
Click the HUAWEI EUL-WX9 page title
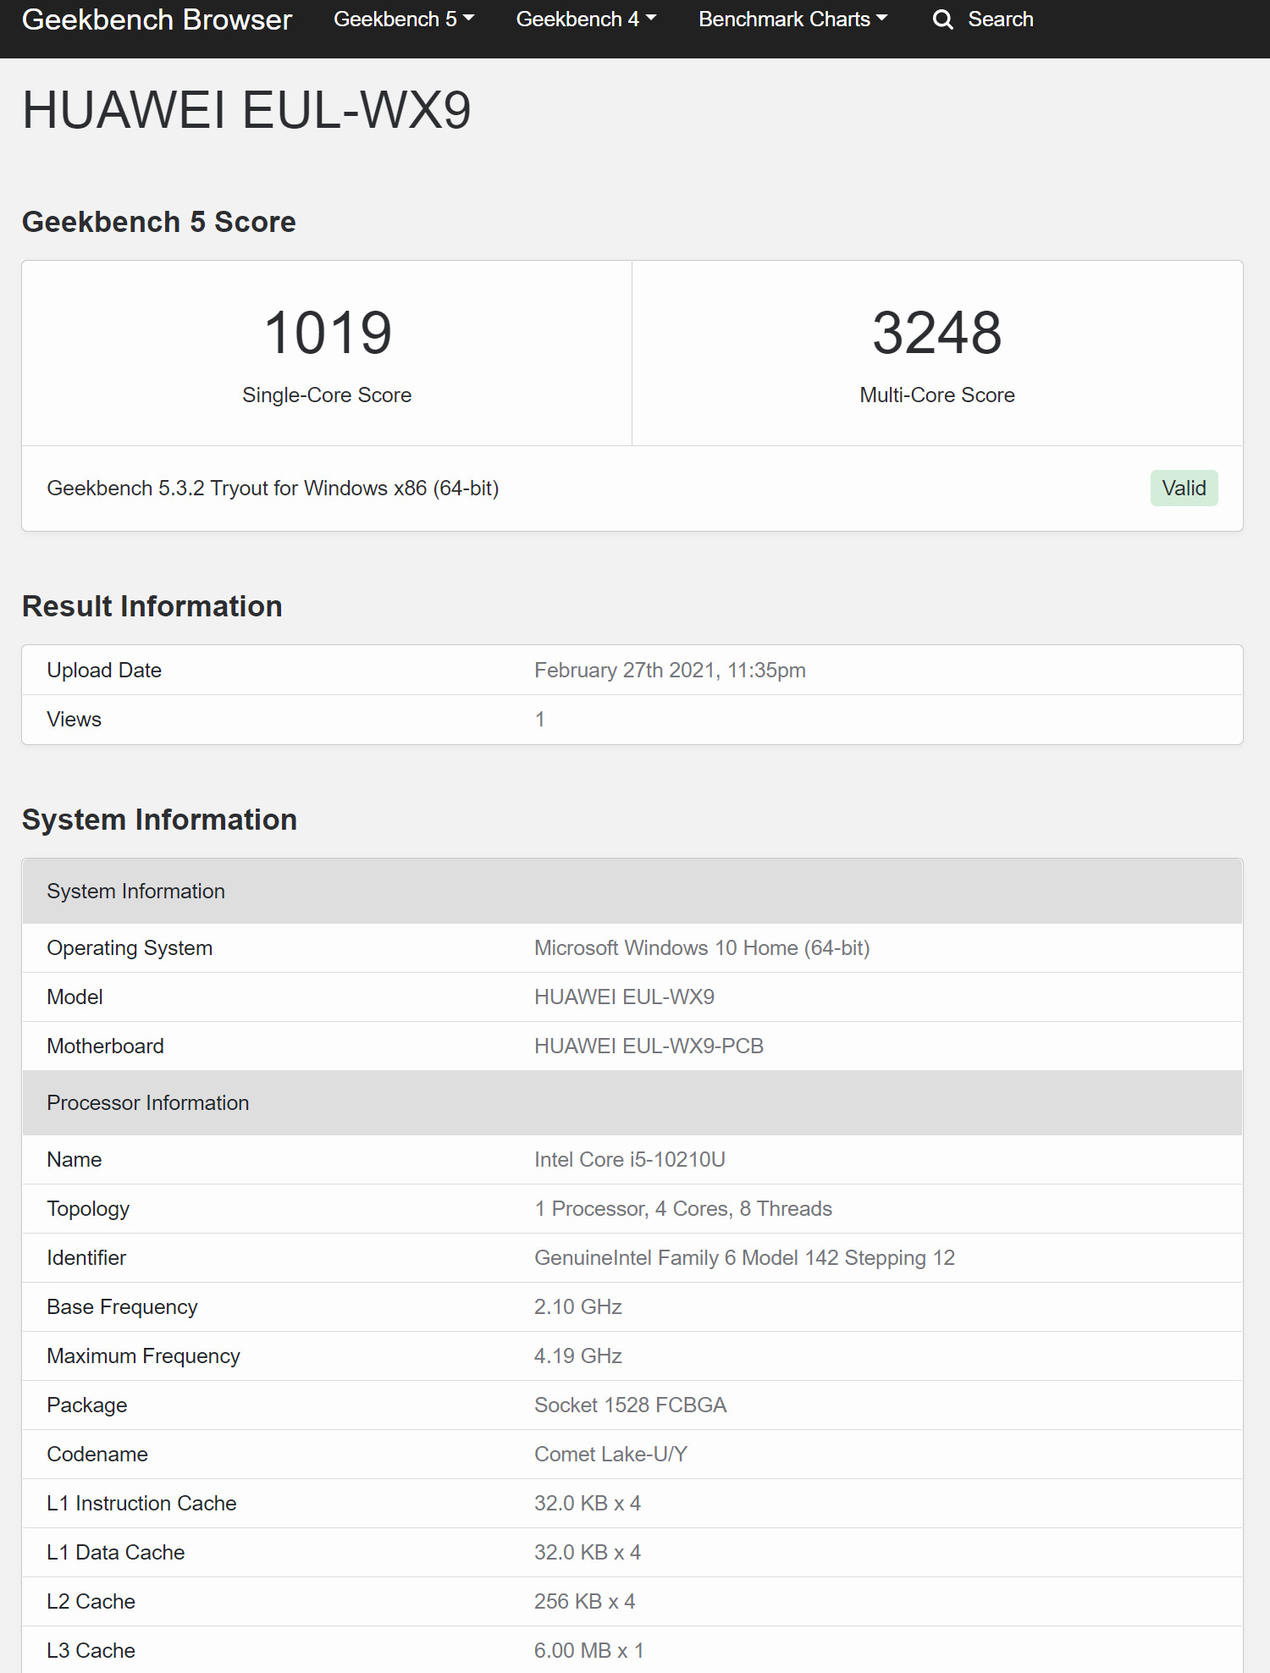pyautogui.click(x=246, y=111)
